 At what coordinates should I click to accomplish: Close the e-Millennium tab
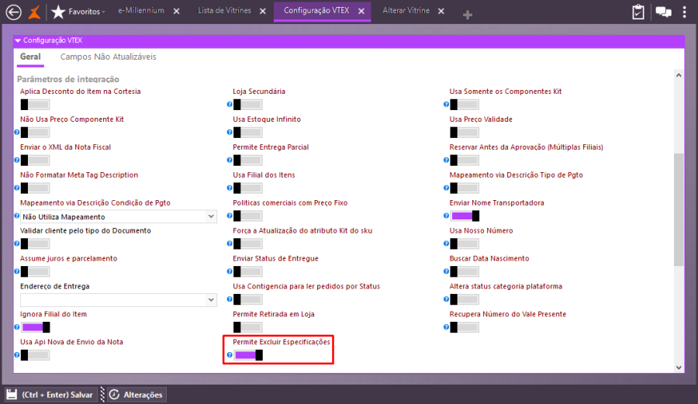tap(177, 11)
